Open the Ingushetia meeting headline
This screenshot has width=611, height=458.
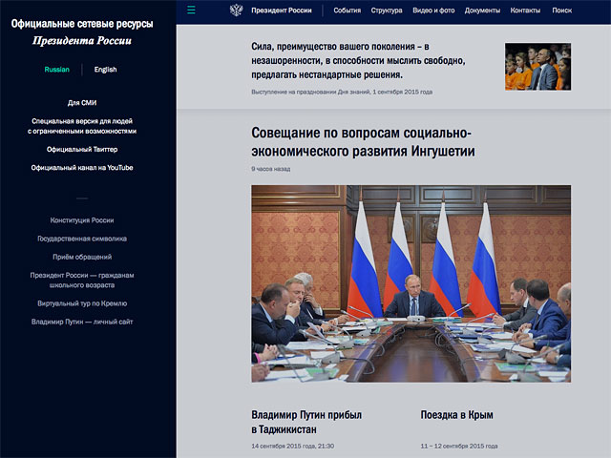(x=363, y=142)
